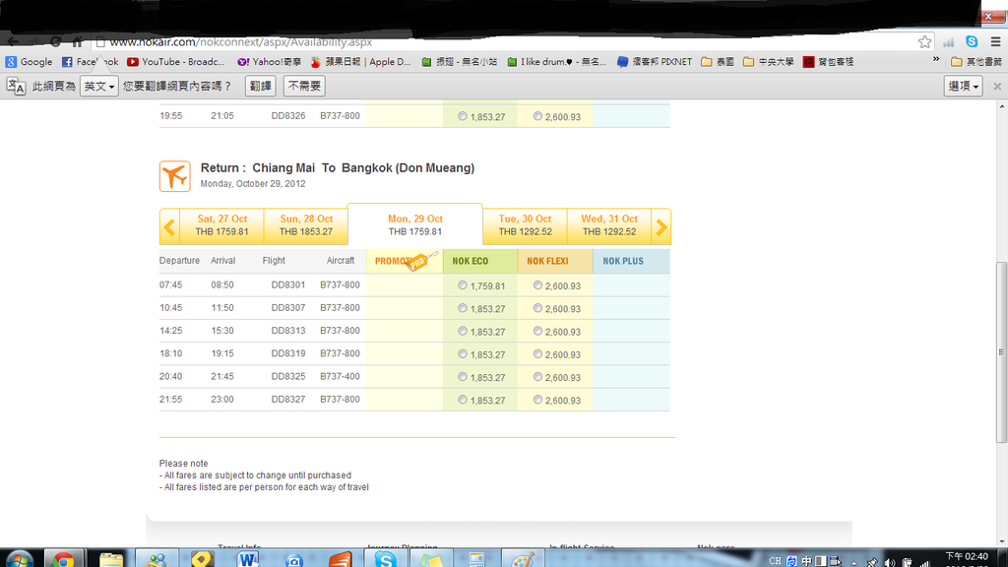Show previous dates with left arrow
The image size is (1008, 567).
click(x=169, y=227)
